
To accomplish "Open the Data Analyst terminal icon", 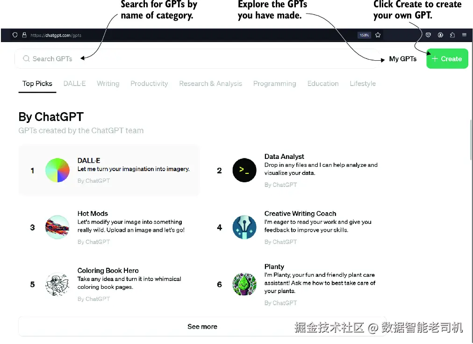I will point(244,170).
